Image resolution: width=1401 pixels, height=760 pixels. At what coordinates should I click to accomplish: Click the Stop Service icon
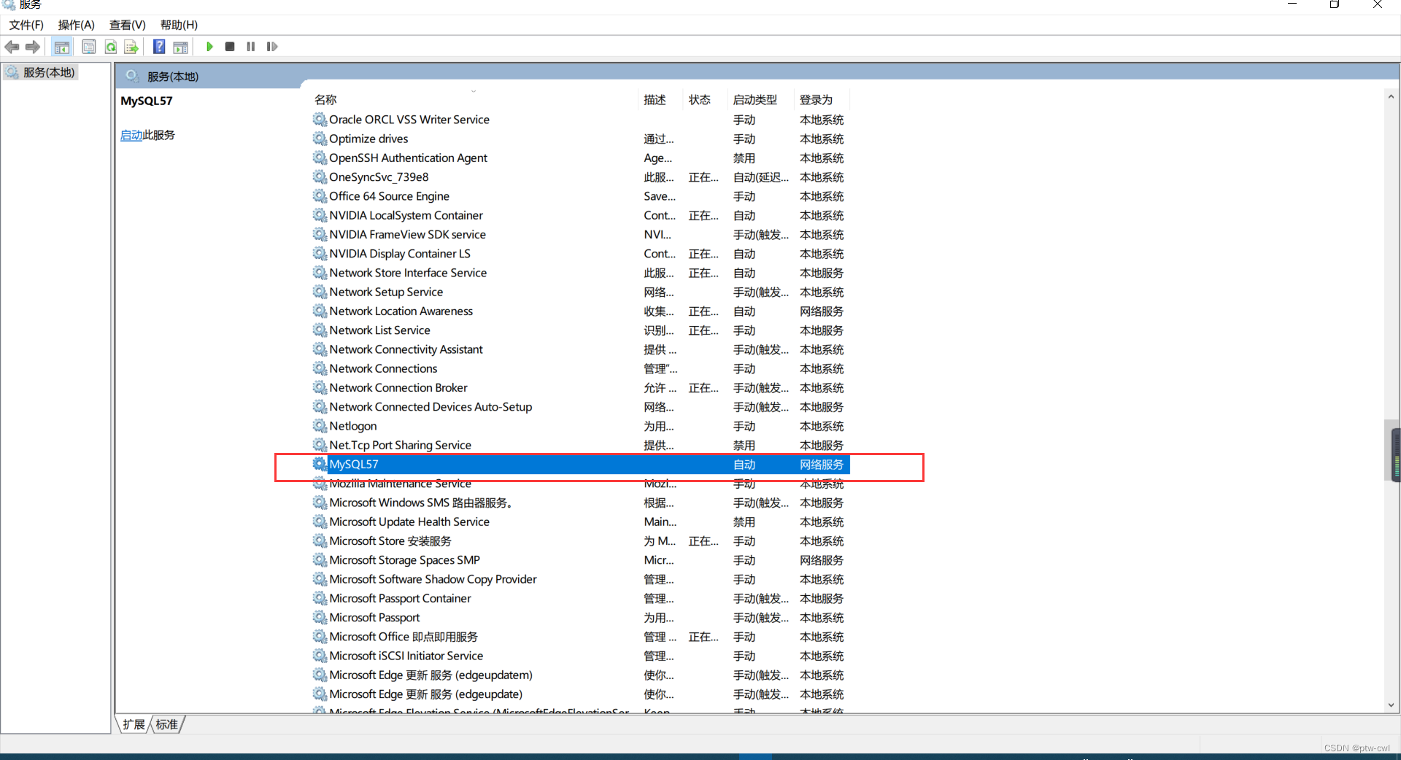click(x=230, y=47)
